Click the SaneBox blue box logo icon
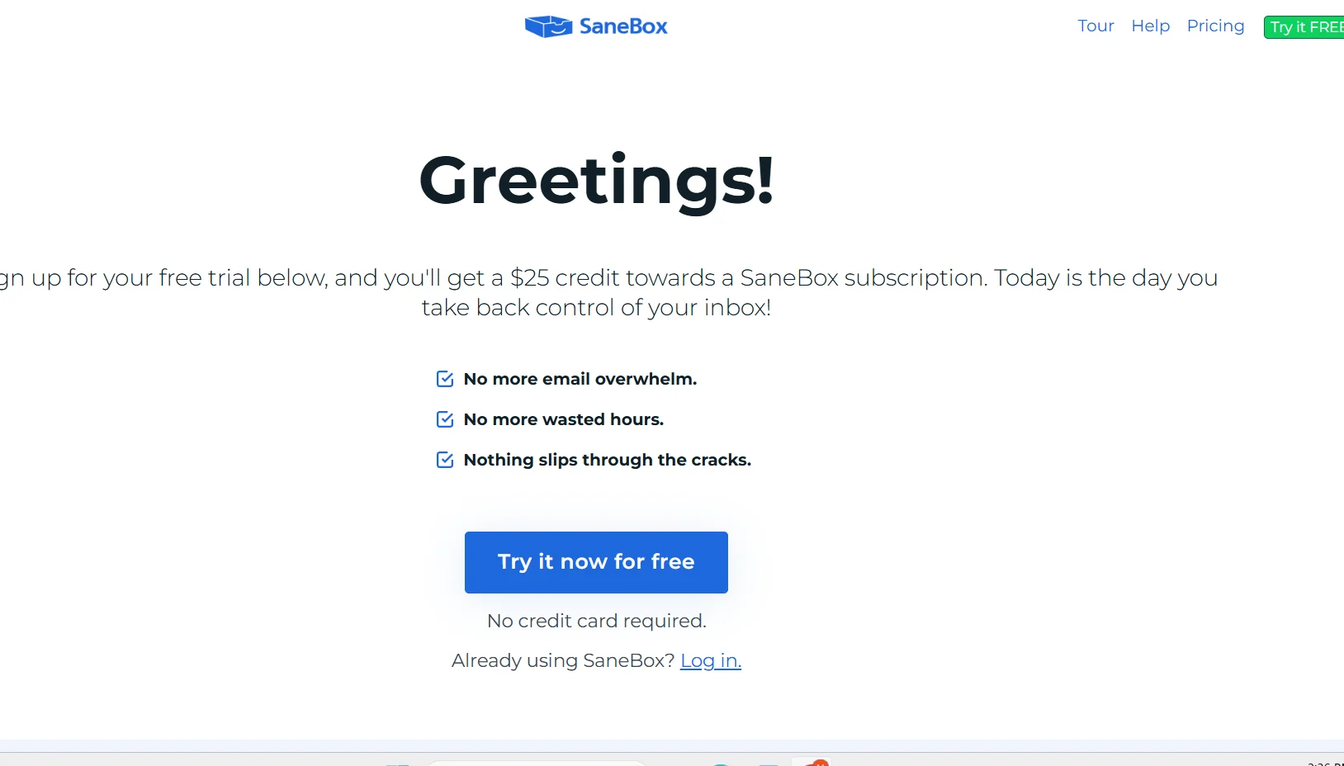The image size is (1344, 766). pos(548,26)
